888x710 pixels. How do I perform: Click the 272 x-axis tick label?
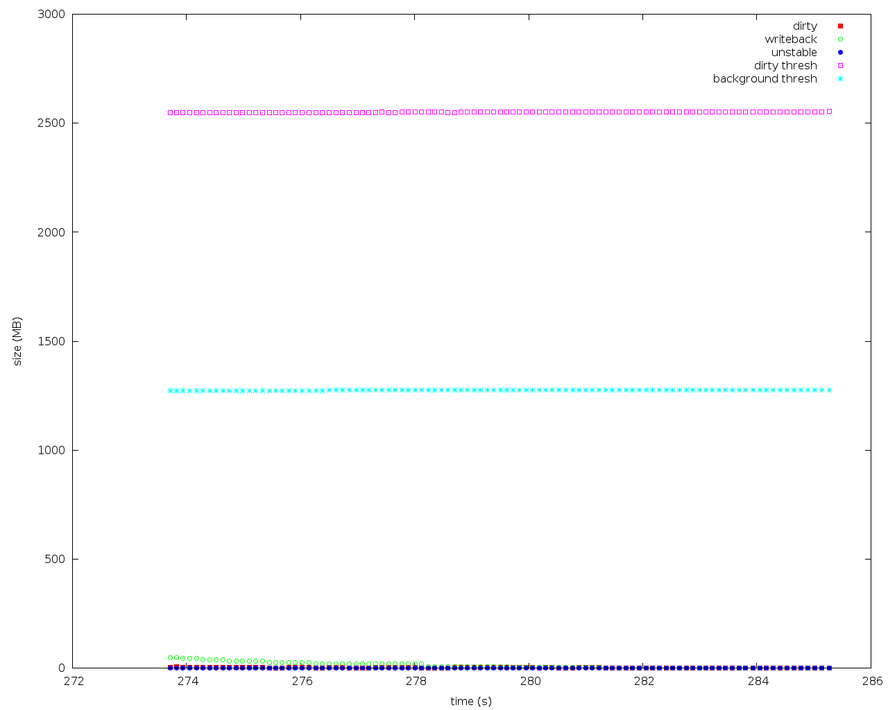[x=74, y=681]
